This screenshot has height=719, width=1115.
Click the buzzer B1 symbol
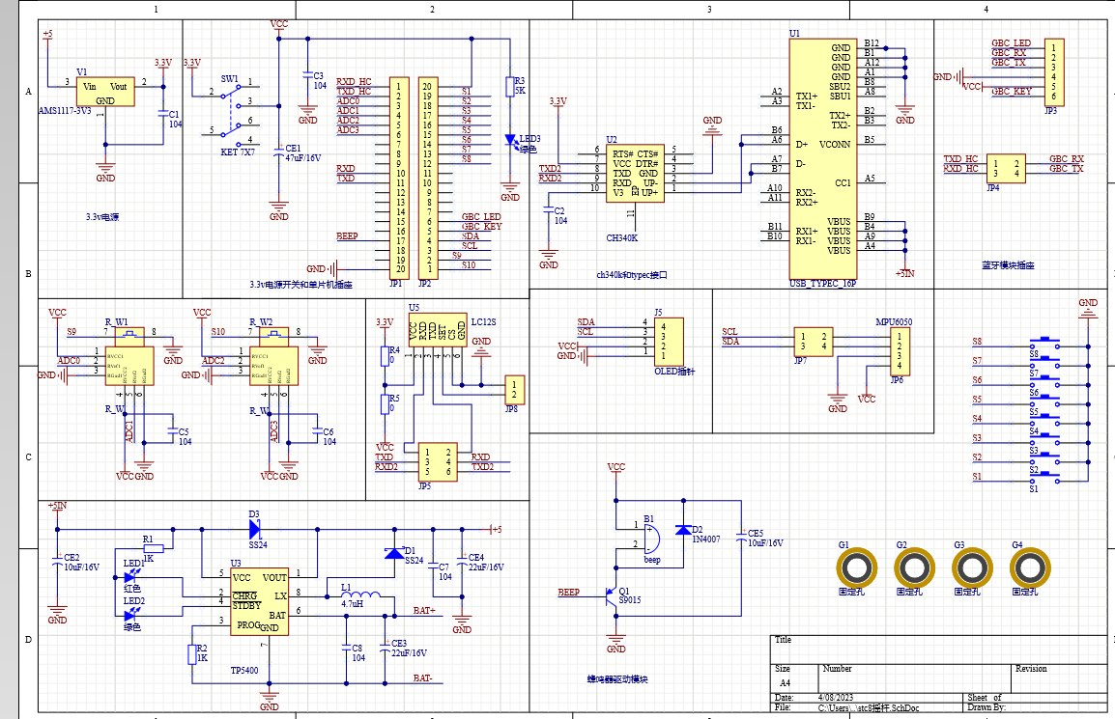(x=650, y=537)
